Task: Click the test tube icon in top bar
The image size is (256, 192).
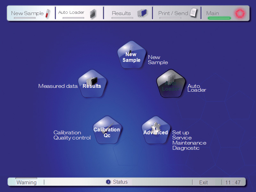Action: (48, 13)
